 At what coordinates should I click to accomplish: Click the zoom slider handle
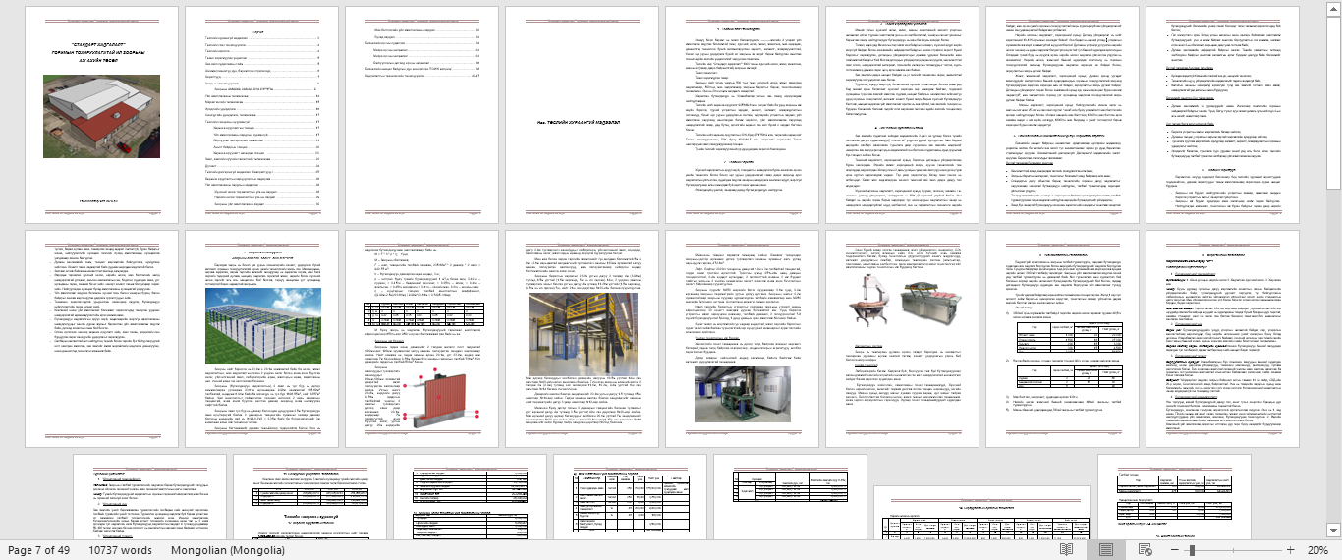[1191, 550]
